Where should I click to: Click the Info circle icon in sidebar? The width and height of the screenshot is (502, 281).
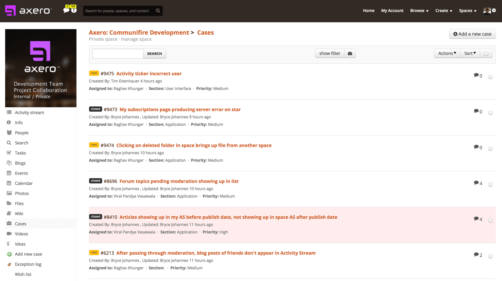click(9, 122)
